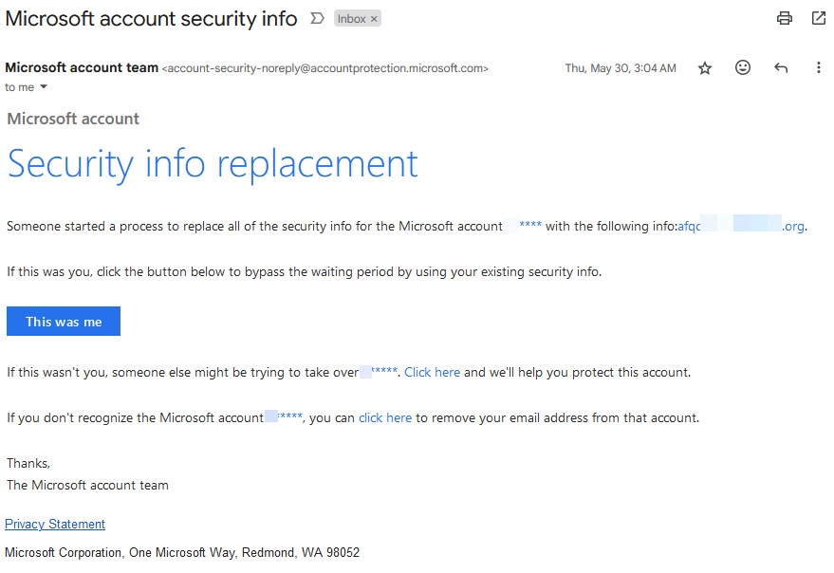The width and height of the screenshot is (834, 573).
Task: Click the "Thu, May 30, 3:04 AM" timestamp
Action: coord(621,68)
